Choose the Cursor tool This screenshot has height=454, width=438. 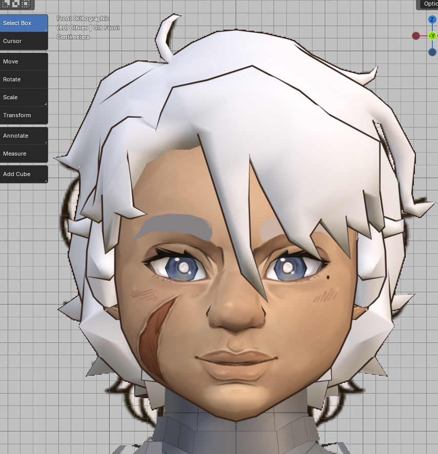tap(24, 41)
